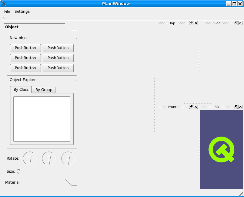Click inside the Object Explorer list box
244x197 pixels.
pyautogui.click(x=42, y=119)
